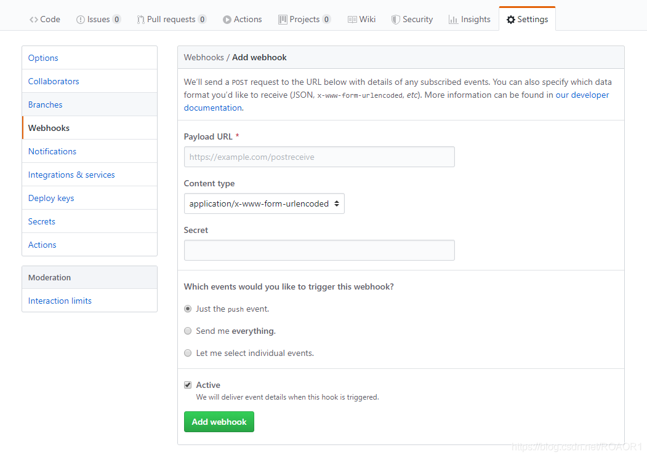Open Collaborators settings page
This screenshot has width=647, height=458.
pos(89,81)
